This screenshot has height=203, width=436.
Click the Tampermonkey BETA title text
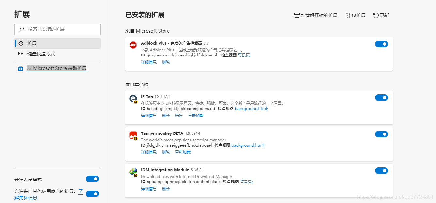click(162, 133)
